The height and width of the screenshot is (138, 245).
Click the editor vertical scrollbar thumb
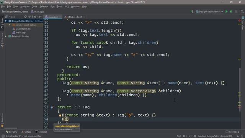click(x=240, y=90)
